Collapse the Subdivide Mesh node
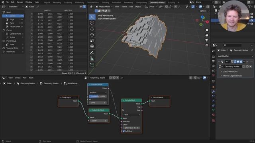This screenshot has height=143, width=255. pos(91,110)
